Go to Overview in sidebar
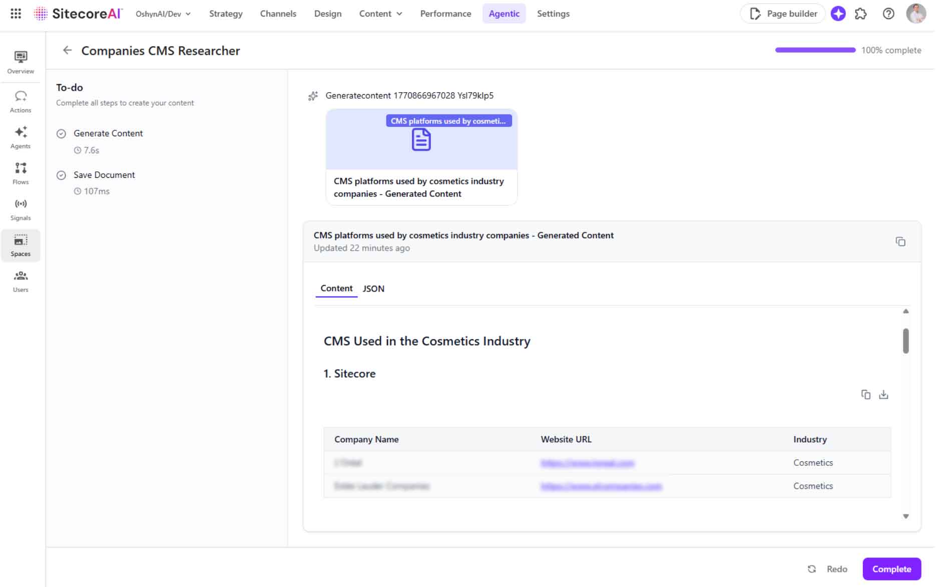The image size is (939, 587). pos(21,62)
